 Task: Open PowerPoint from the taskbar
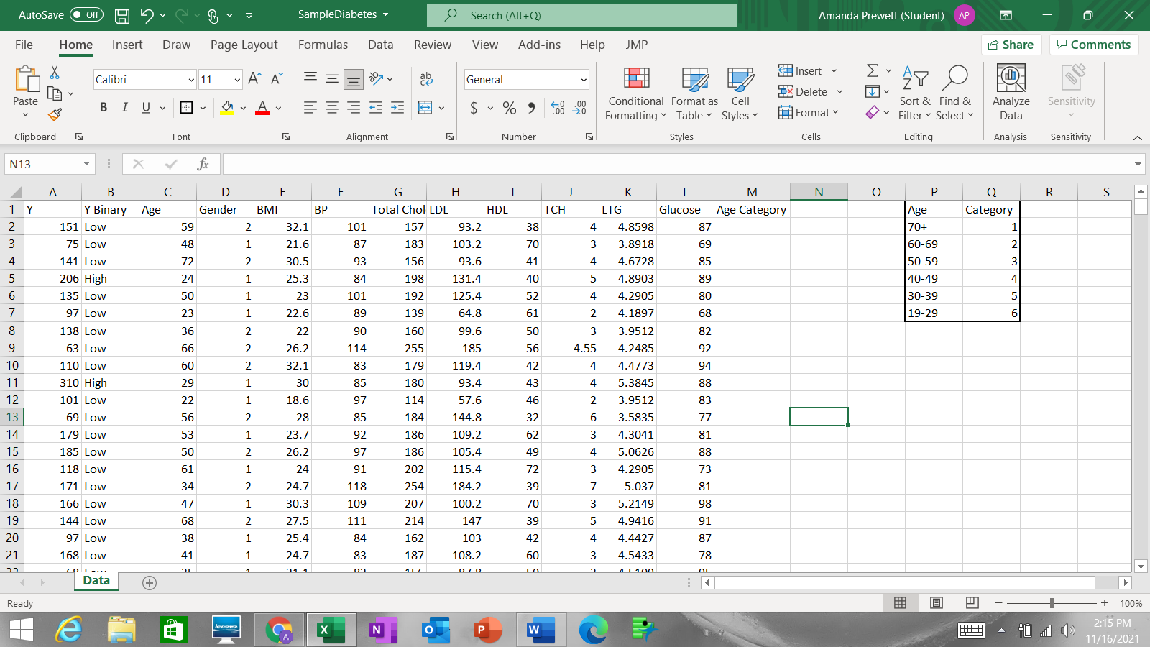click(x=489, y=630)
